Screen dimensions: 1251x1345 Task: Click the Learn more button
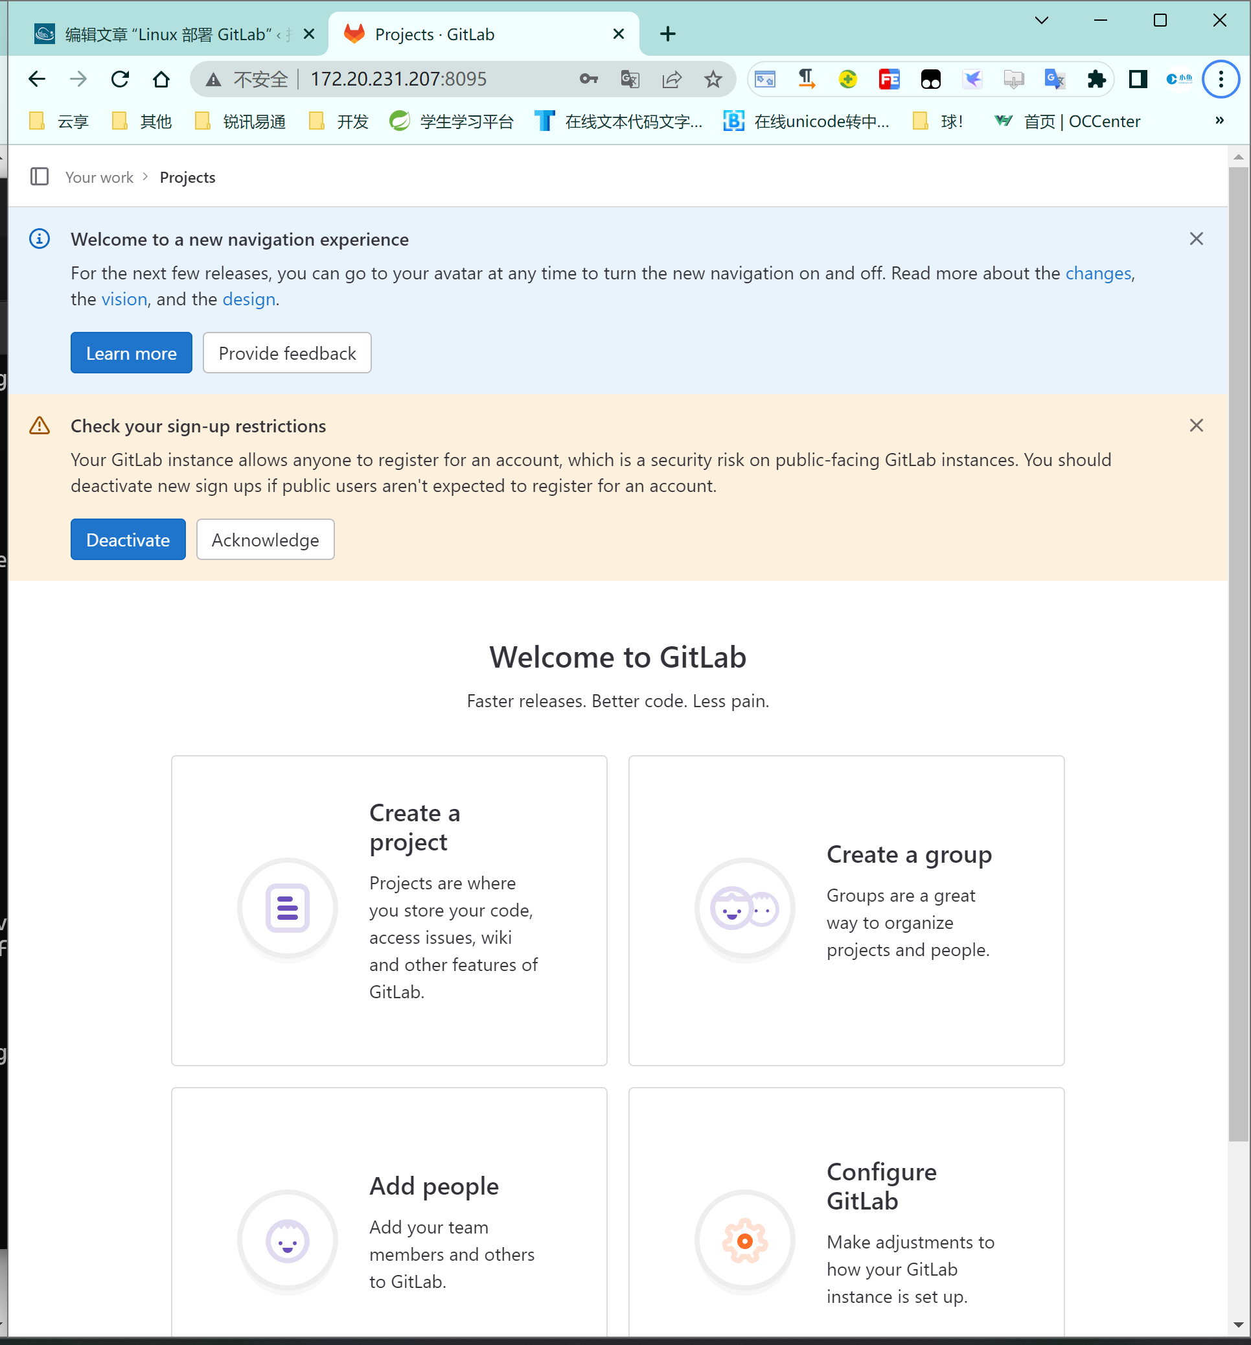coord(131,353)
